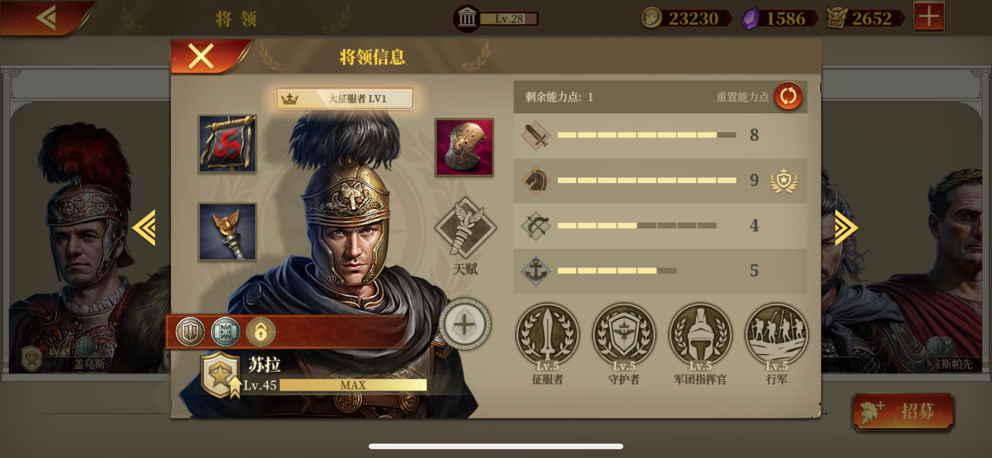The height and width of the screenshot is (458, 992).
Task: Tap the empty plus gem slot circle
Action: (465, 325)
